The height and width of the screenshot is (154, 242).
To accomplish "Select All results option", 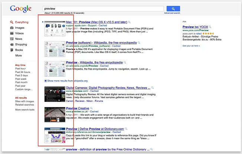I will [x=21, y=98].
